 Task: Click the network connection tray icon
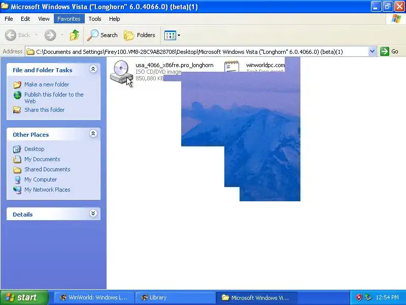pos(368,297)
